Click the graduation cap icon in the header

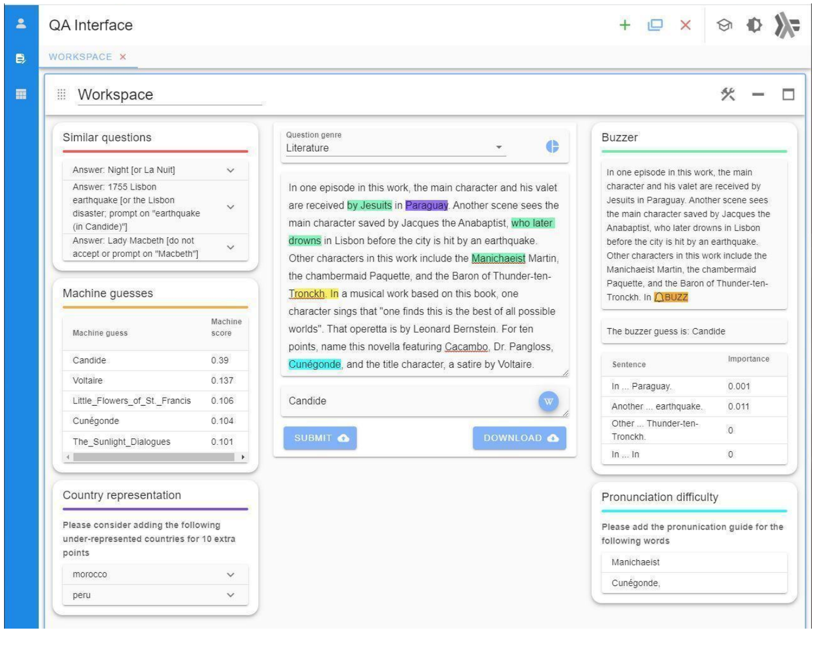(x=726, y=26)
